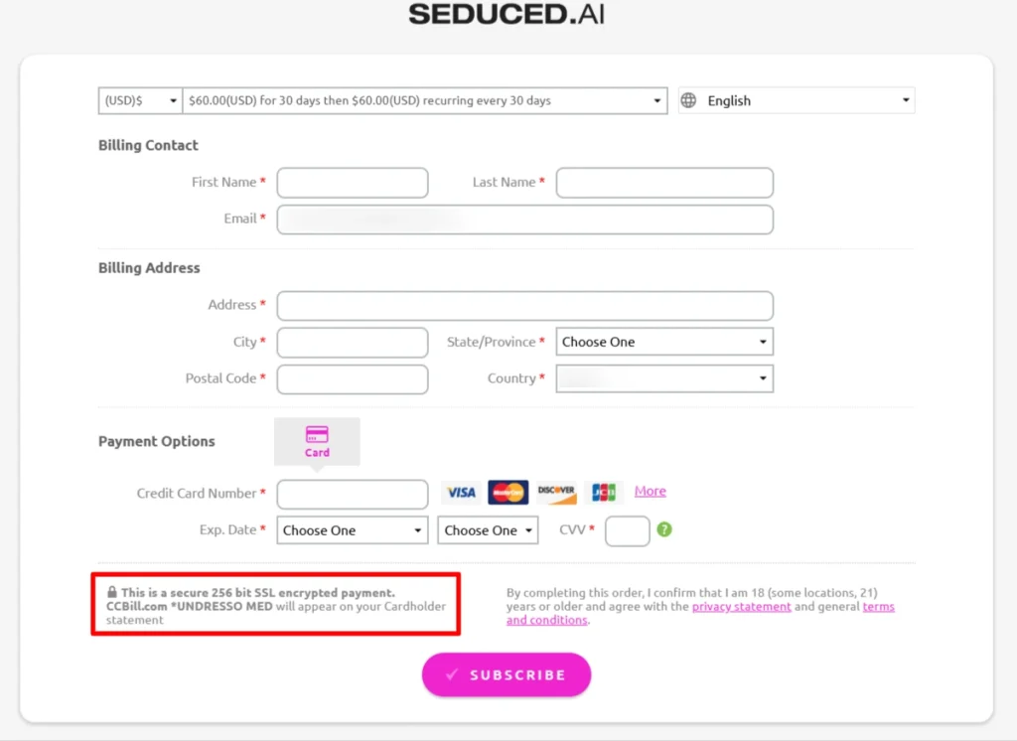Screen dimensions: 1017x741
Task: Click the MasterCard logo
Action: click(x=508, y=492)
